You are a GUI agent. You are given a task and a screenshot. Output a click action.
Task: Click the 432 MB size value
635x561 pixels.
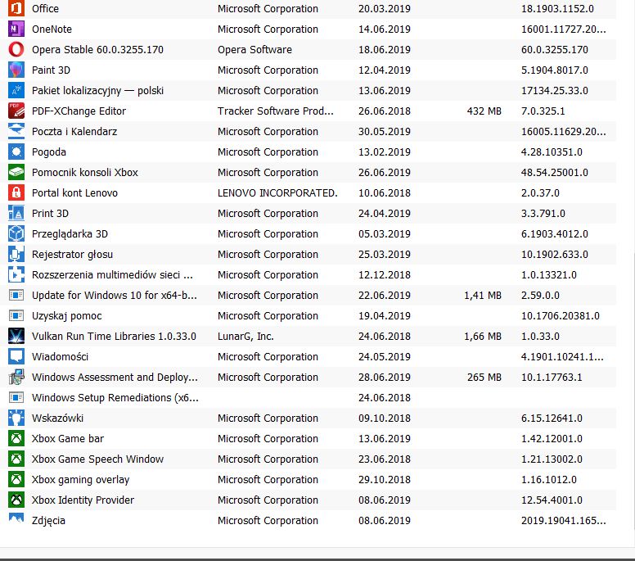coord(484,111)
